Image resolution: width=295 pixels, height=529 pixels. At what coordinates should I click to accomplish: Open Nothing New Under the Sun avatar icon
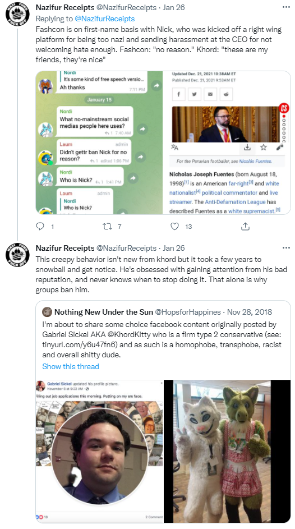pyautogui.click(x=47, y=312)
